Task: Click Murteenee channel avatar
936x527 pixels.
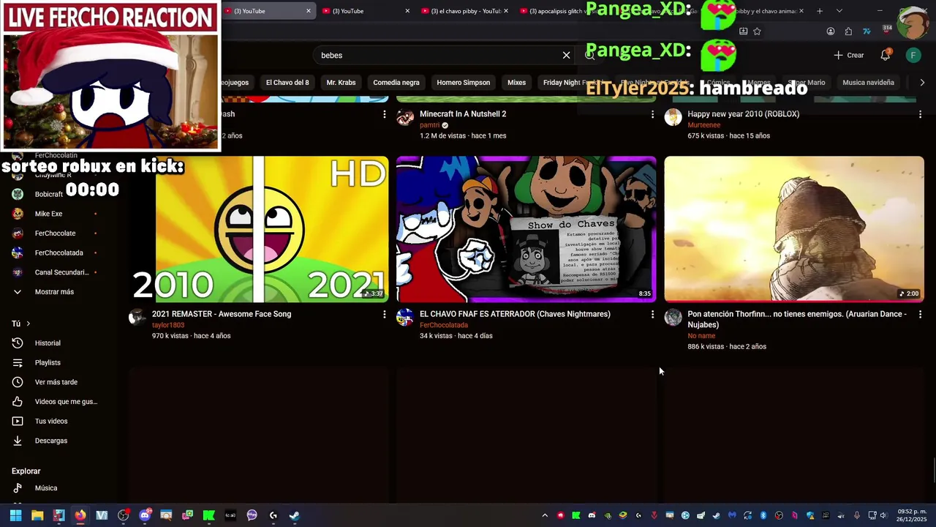Action: 673,117
